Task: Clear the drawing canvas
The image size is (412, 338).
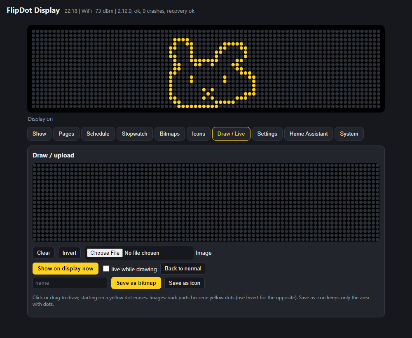Action: (44, 253)
